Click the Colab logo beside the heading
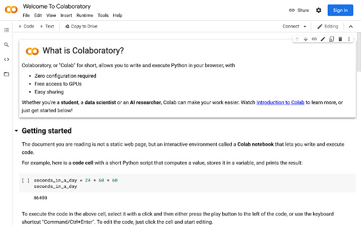Viewport: 361px width, 225px height. tap(32, 51)
